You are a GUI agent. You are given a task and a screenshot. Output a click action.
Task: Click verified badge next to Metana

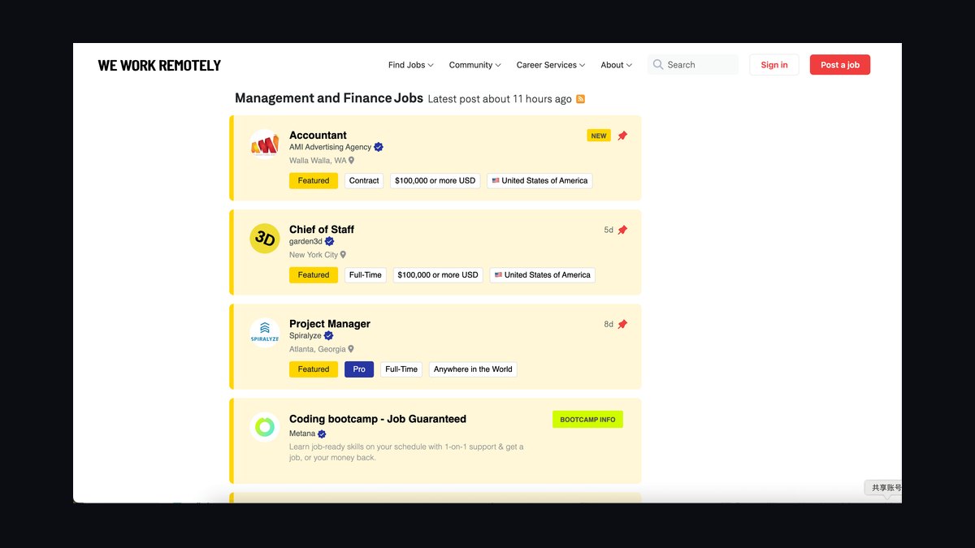point(322,434)
